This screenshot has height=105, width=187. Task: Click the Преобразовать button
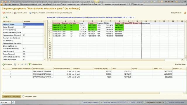coord(35,64)
